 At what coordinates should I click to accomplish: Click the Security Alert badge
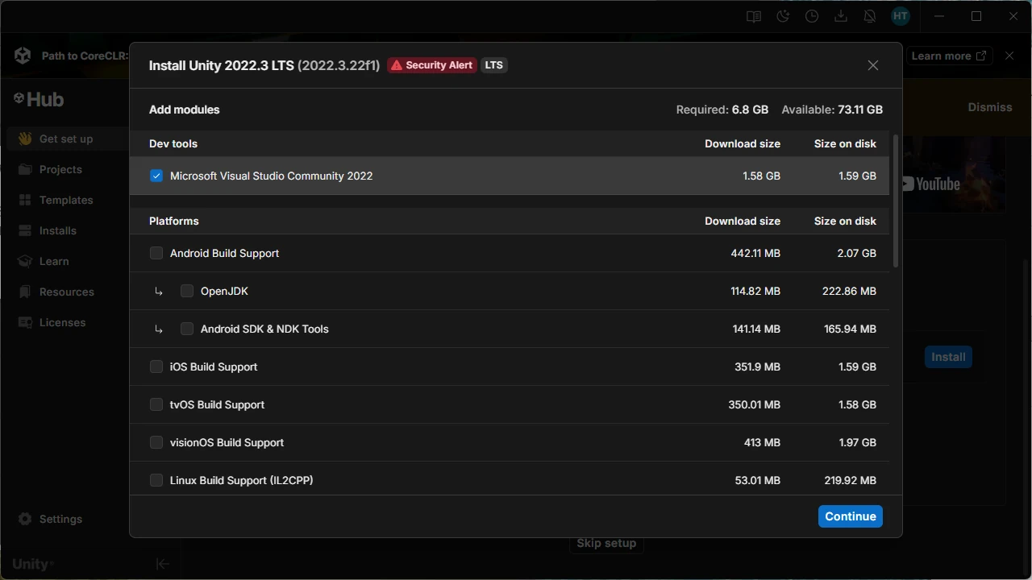(x=431, y=65)
